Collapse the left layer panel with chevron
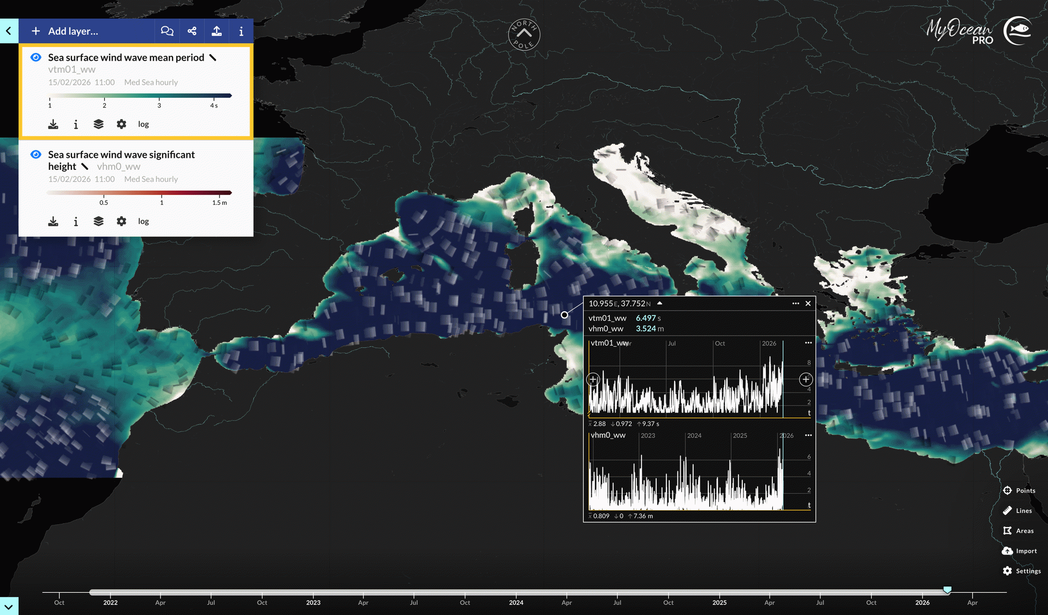Viewport: 1048px width, 615px height. [9, 31]
